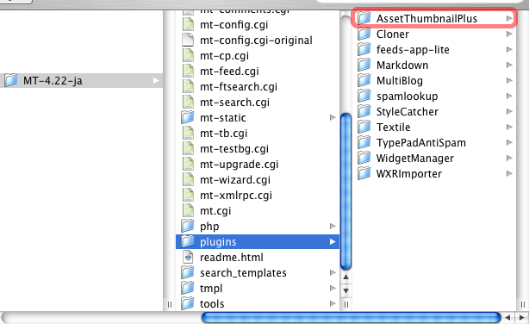Click the horizontal scrollbar thumb
The image size is (529, 324).
[352, 318]
